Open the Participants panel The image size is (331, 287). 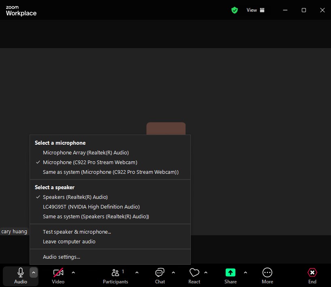(x=115, y=273)
